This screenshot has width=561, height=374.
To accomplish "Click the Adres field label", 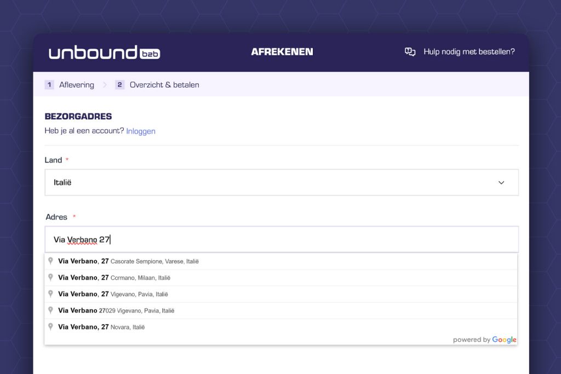I will pos(56,217).
